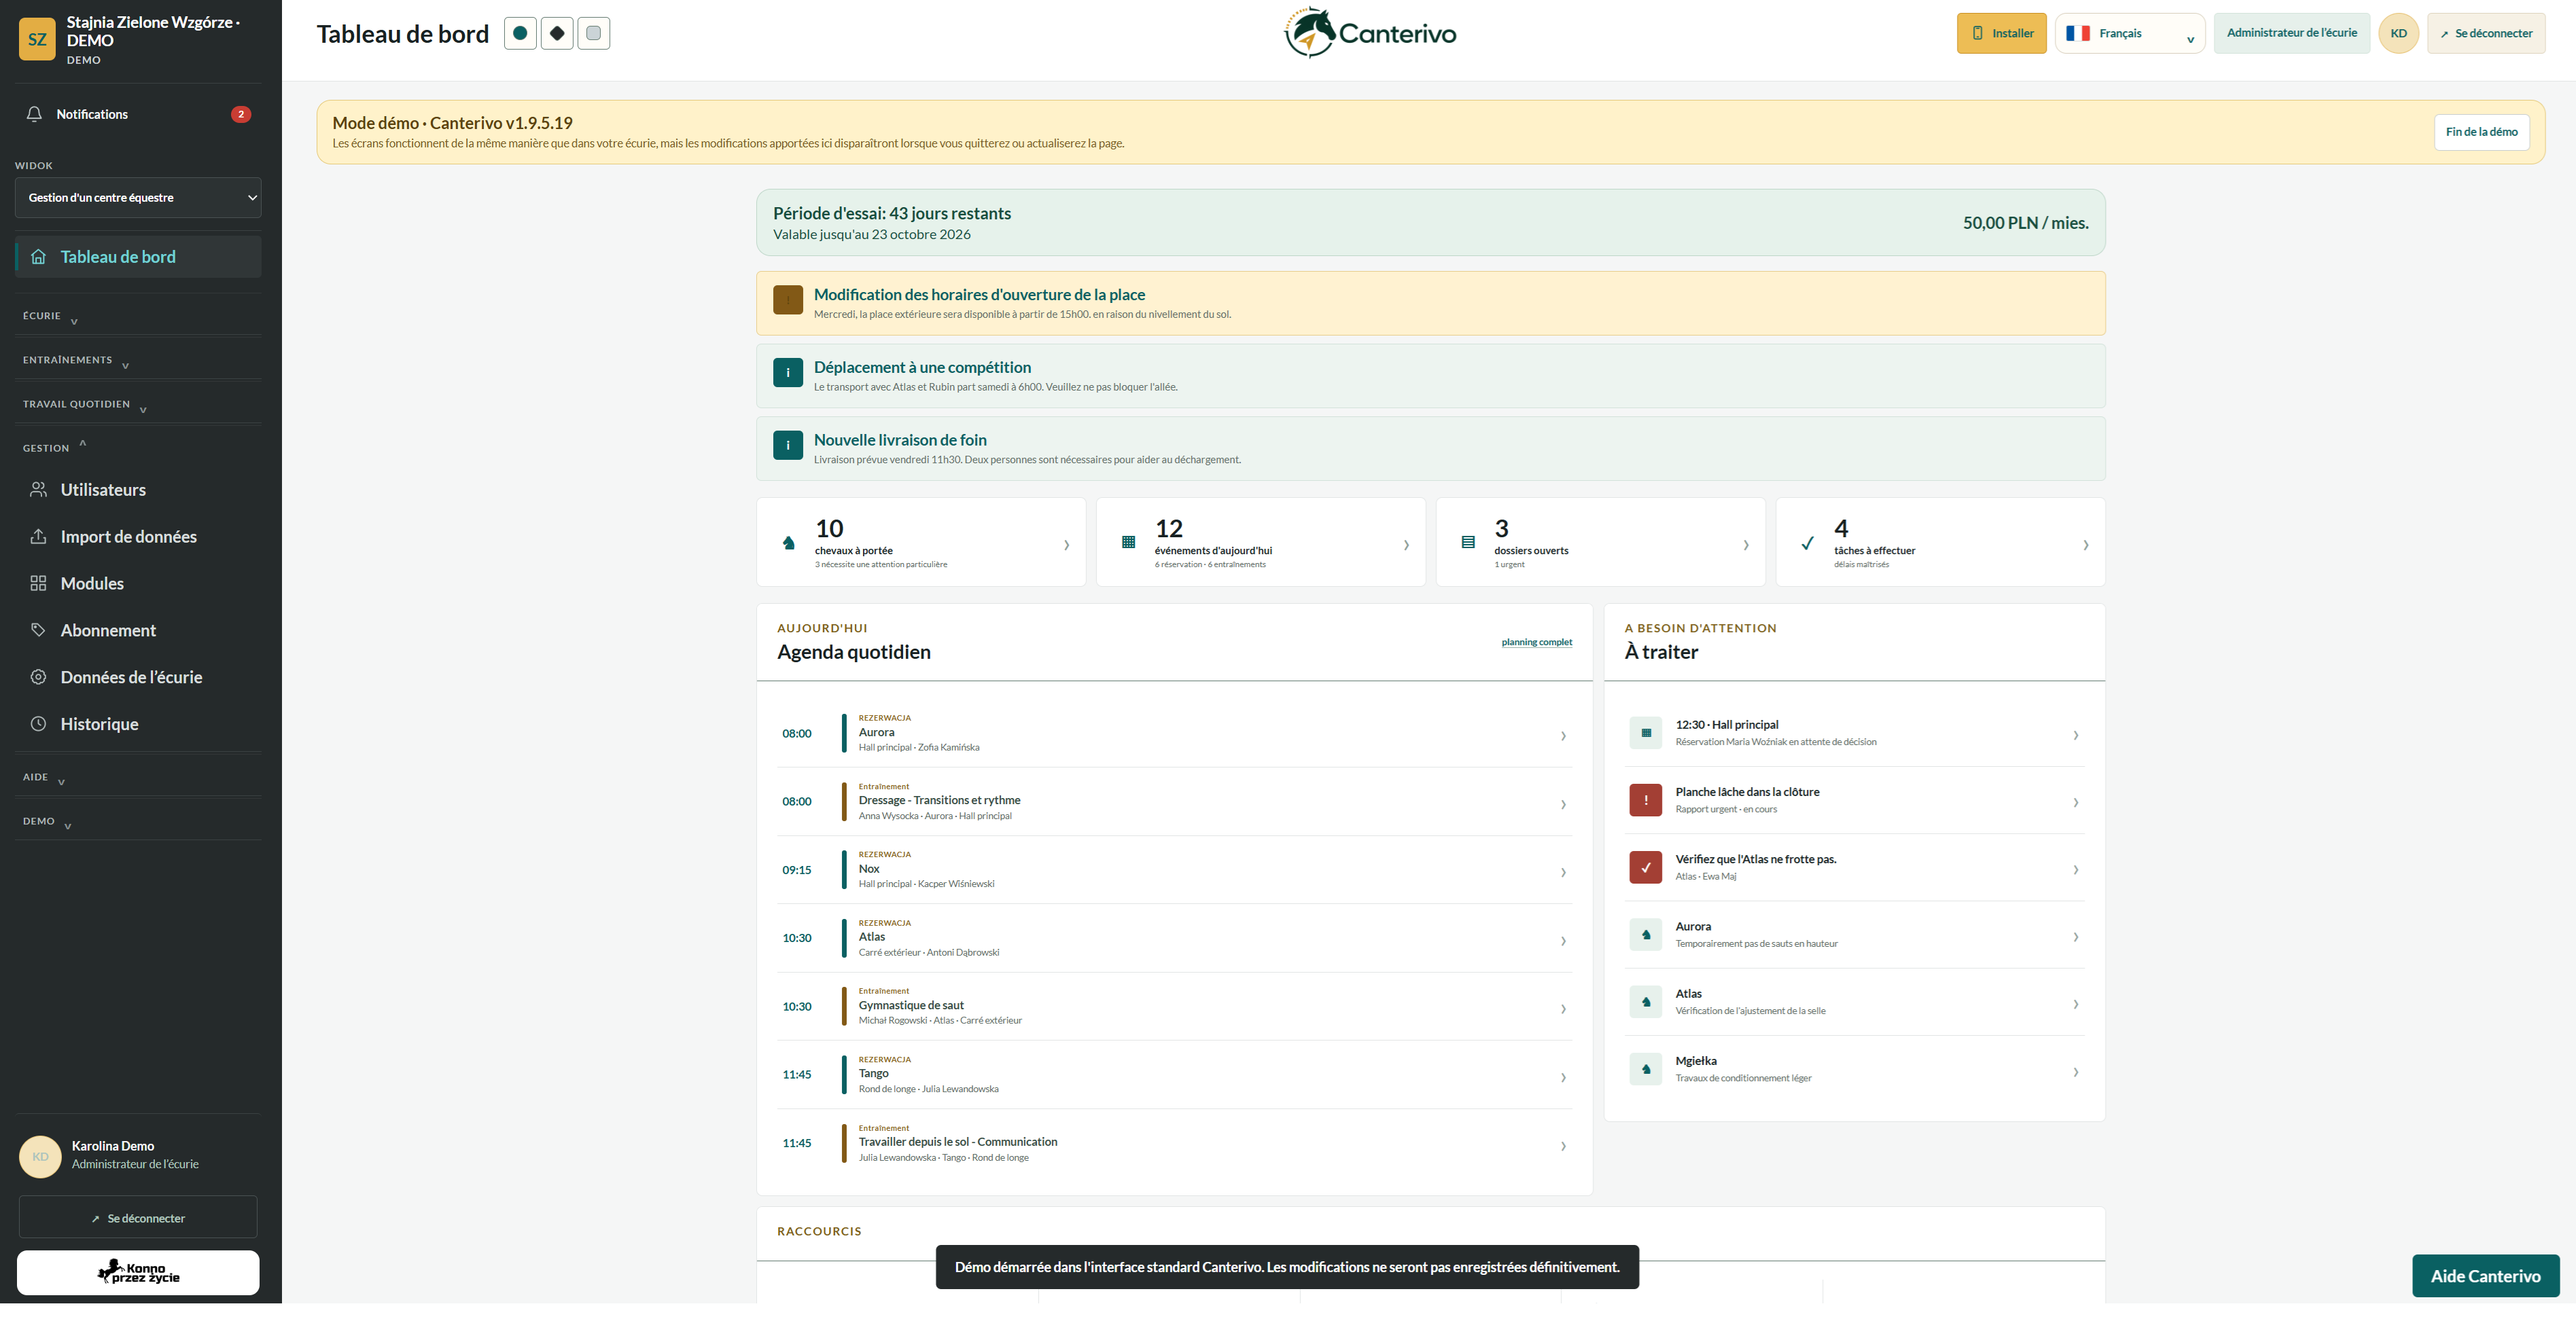The width and height of the screenshot is (2576, 1319).
Task: Expand the ENTRAÎNEMENTS sidebar section
Action: (x=138, y=360)
